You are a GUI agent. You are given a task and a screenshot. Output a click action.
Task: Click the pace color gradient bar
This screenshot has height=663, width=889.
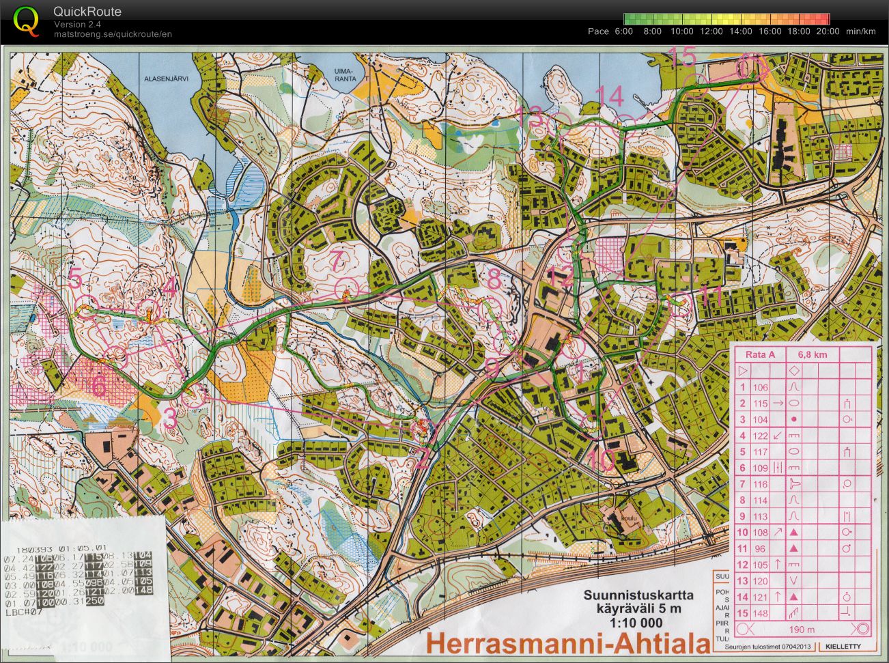coord(726,19)
